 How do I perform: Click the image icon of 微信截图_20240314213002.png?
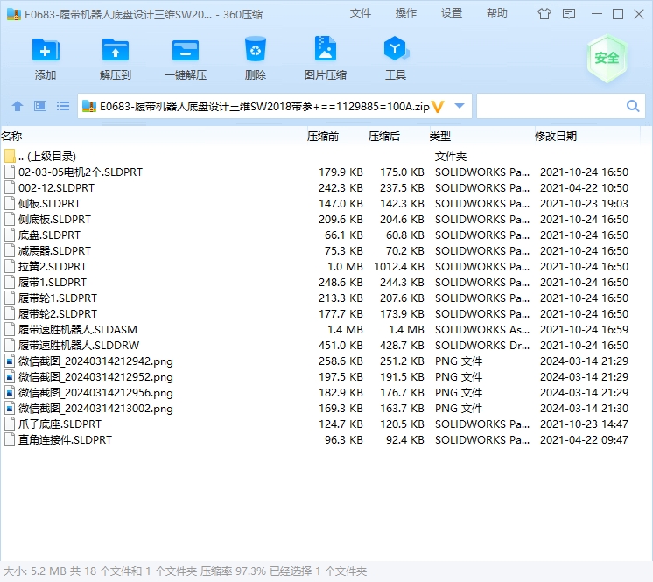10,409
